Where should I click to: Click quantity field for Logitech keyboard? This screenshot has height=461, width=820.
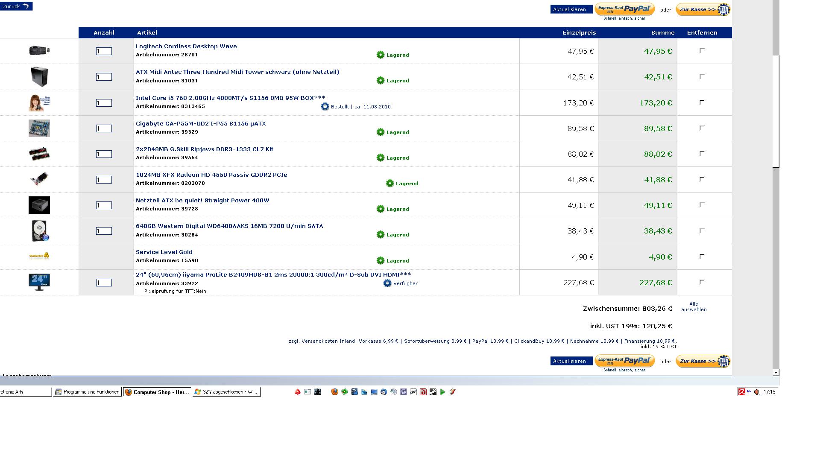[x=104, y=51]
